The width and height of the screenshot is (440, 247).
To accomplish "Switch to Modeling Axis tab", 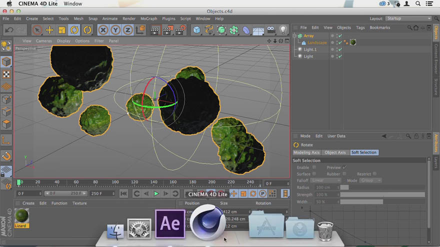I will pos(306,152).
